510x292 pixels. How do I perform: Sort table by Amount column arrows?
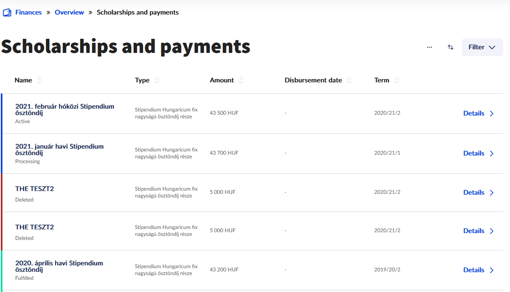click(x=241, y=80)
